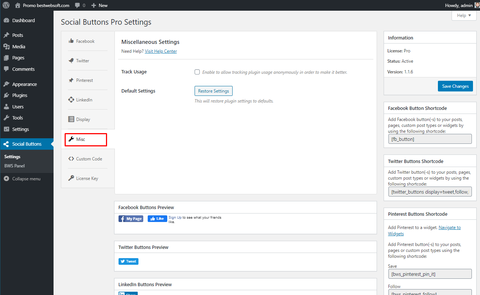
Task: Click the Facebook My Page preview button
Action: point(131,219)
